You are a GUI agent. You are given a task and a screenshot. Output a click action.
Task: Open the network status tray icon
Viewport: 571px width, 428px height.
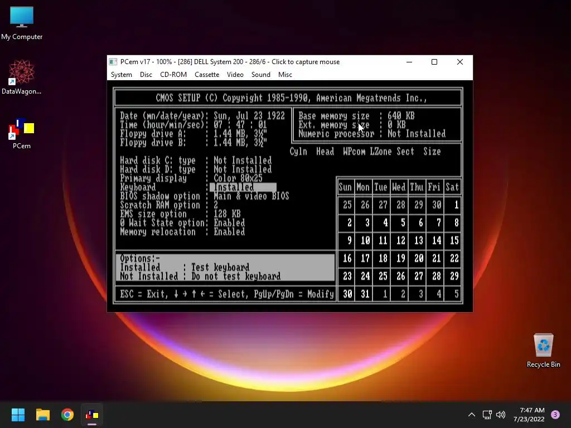click(x=487, y=415)
